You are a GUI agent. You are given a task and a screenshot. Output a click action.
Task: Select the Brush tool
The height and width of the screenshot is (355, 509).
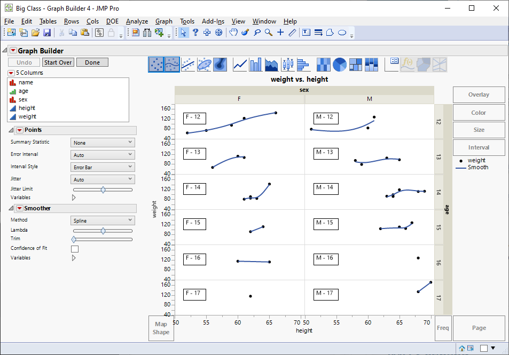pos(245,33)
